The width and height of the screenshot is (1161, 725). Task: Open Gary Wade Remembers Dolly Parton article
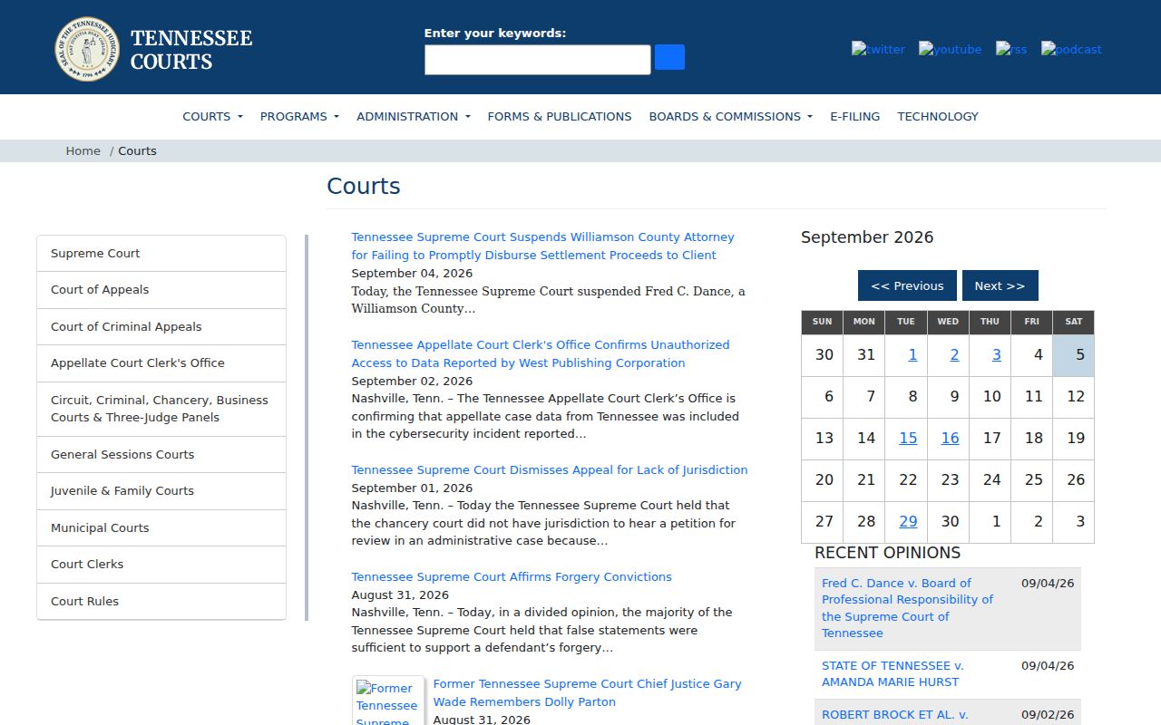587,692
